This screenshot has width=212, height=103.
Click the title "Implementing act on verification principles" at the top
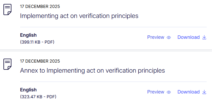click(x=79, y=16)
